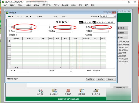Click the 数量 column header
The height and width of the screenshot is (103, 139).
[x=58, y=39]
